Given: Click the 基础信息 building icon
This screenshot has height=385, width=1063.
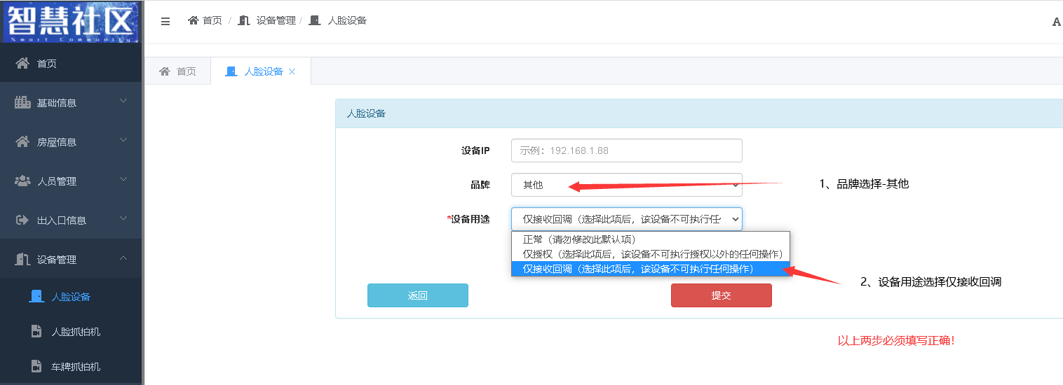Looking at the screenshot, I should coord(23,103).
